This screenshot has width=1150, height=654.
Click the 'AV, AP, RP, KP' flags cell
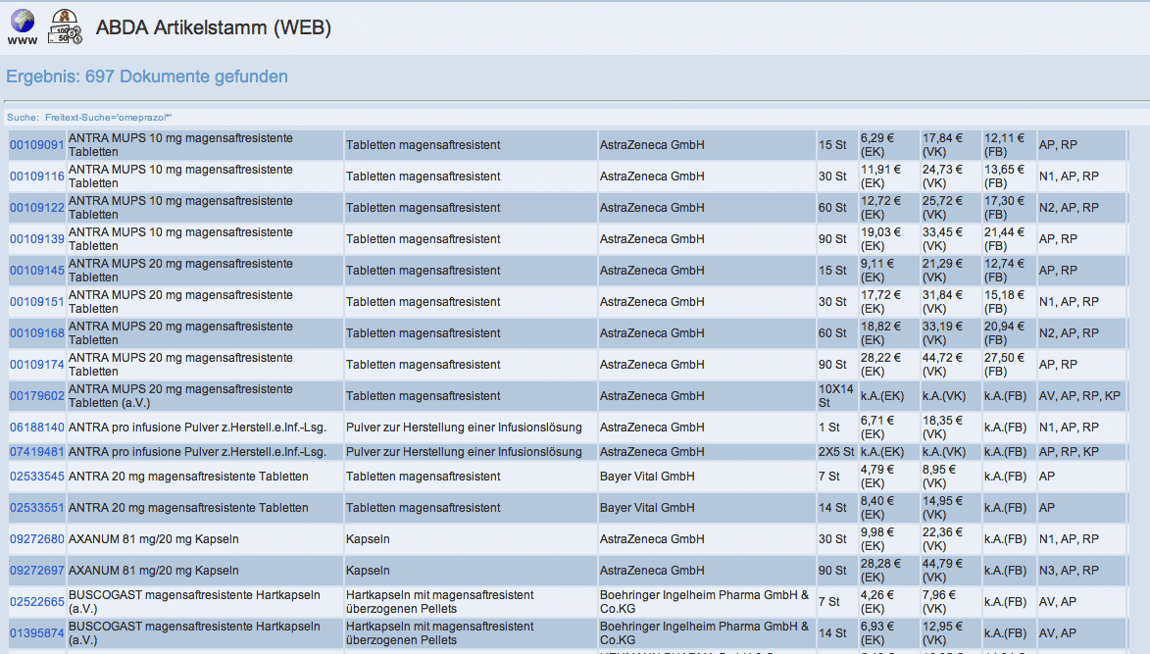click(1079, 396)
